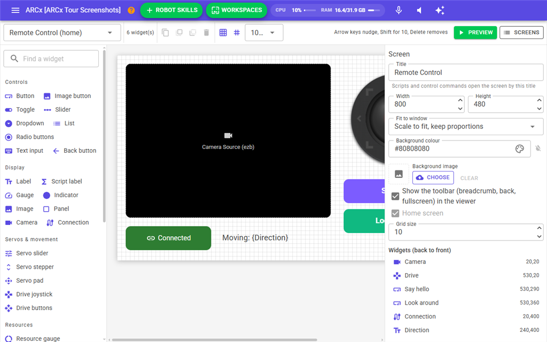Select Connection in the widgets list

466,316
